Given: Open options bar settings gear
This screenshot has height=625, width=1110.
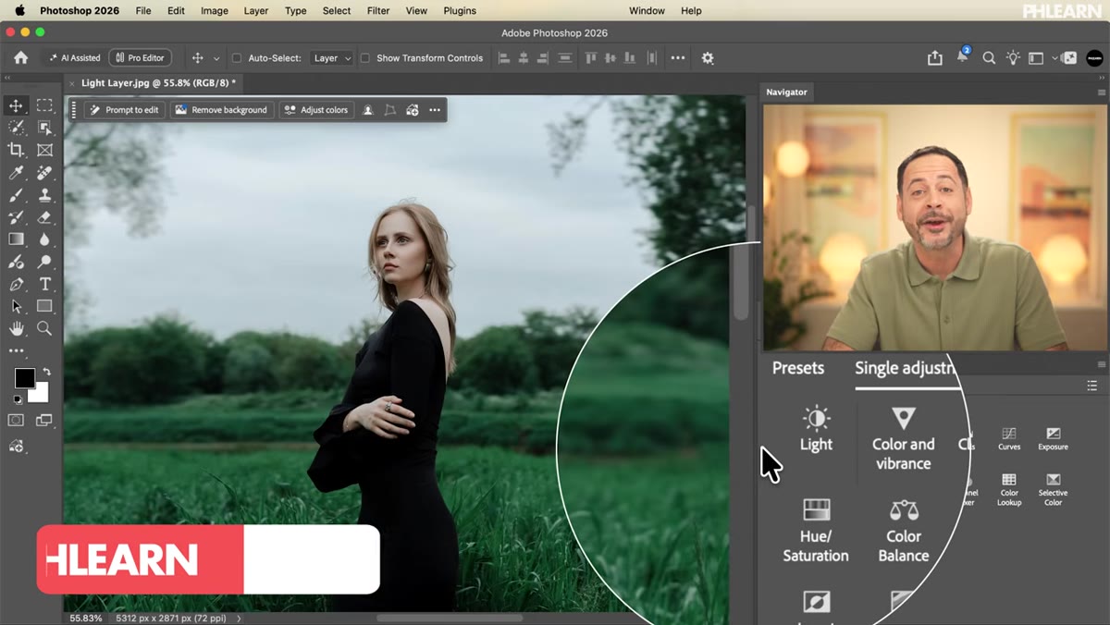Looking at the screenshot, I should pos(708,57).
